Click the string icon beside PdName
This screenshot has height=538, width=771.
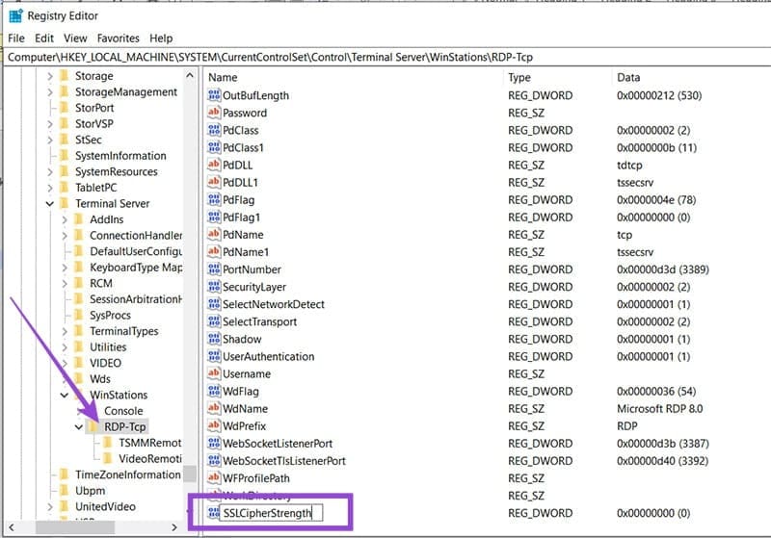point(214,234)
